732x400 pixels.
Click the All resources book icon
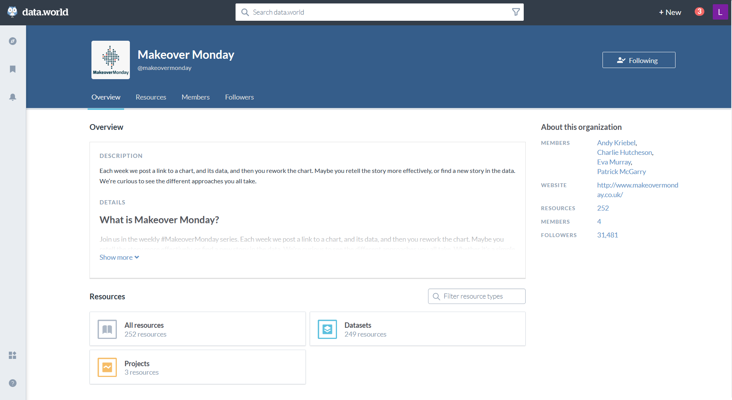point(107,329)
